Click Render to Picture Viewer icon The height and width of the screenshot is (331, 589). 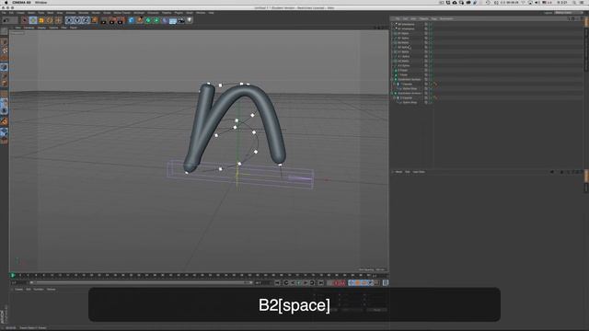112,20
